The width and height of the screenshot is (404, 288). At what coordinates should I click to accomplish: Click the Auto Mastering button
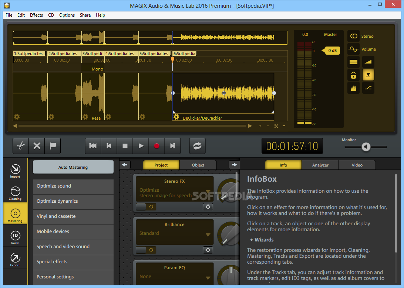73,167
